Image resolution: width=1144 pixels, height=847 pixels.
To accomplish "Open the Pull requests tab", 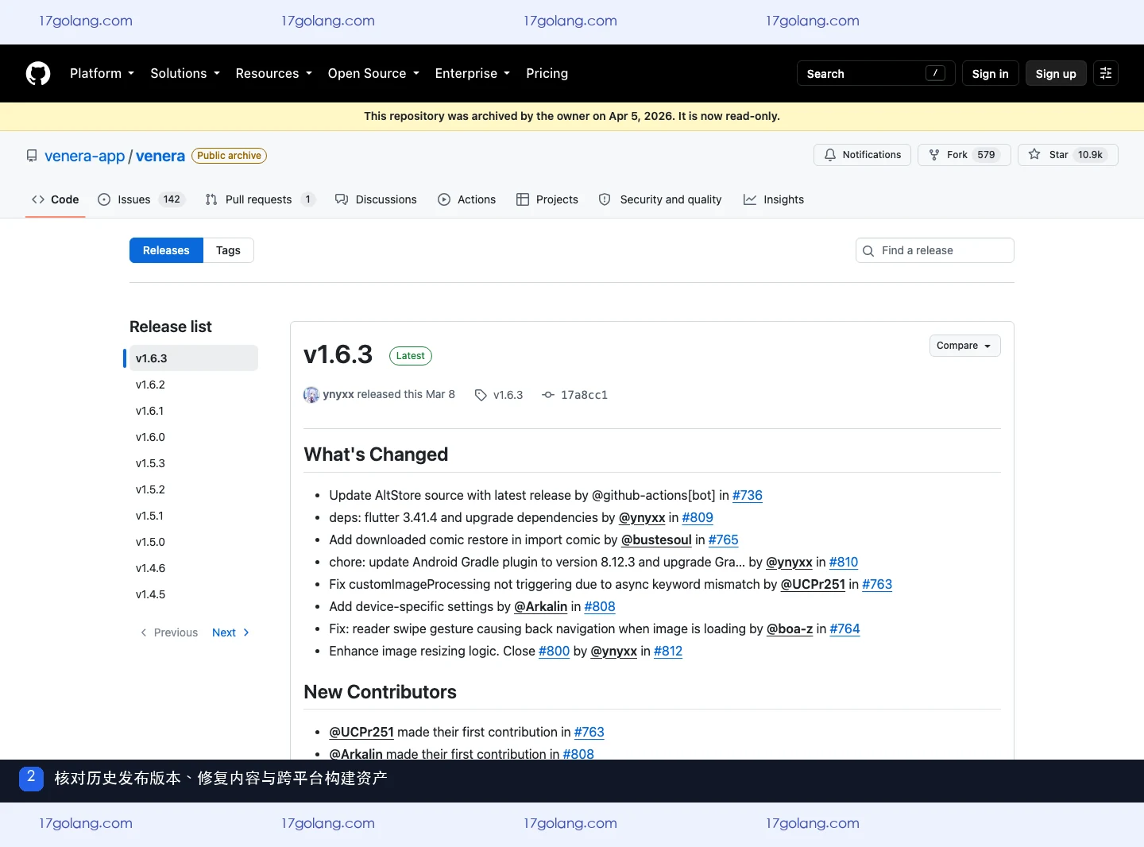I will (x=260, y=199).
